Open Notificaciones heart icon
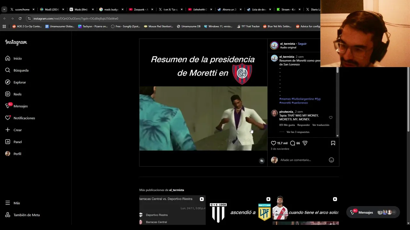 click(8, 118)
